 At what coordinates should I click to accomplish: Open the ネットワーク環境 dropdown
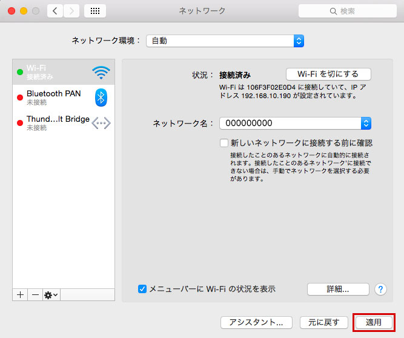point(225,41)
